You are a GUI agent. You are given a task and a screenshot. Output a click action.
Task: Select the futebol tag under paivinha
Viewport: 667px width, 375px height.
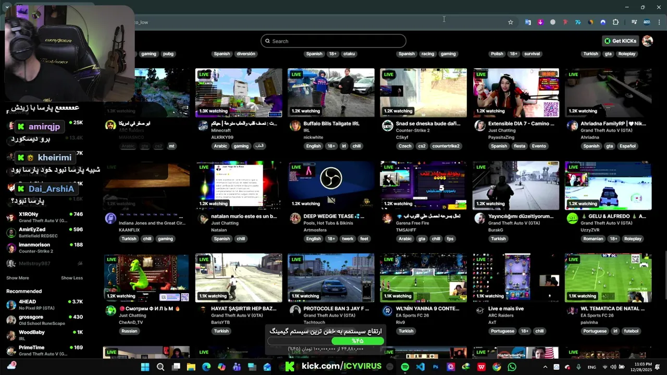coord(631,331)
